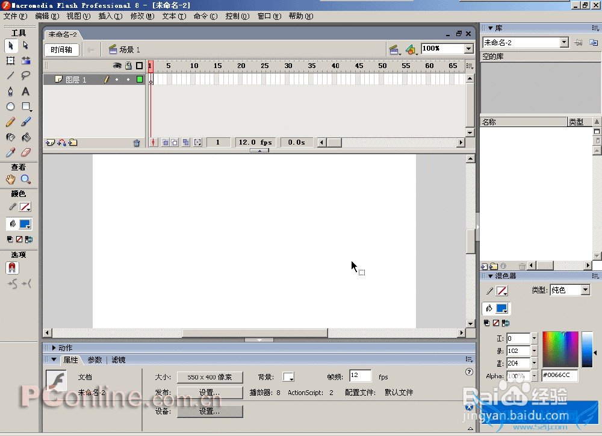
Task: Click the document background color swatch
Action: 288,378
